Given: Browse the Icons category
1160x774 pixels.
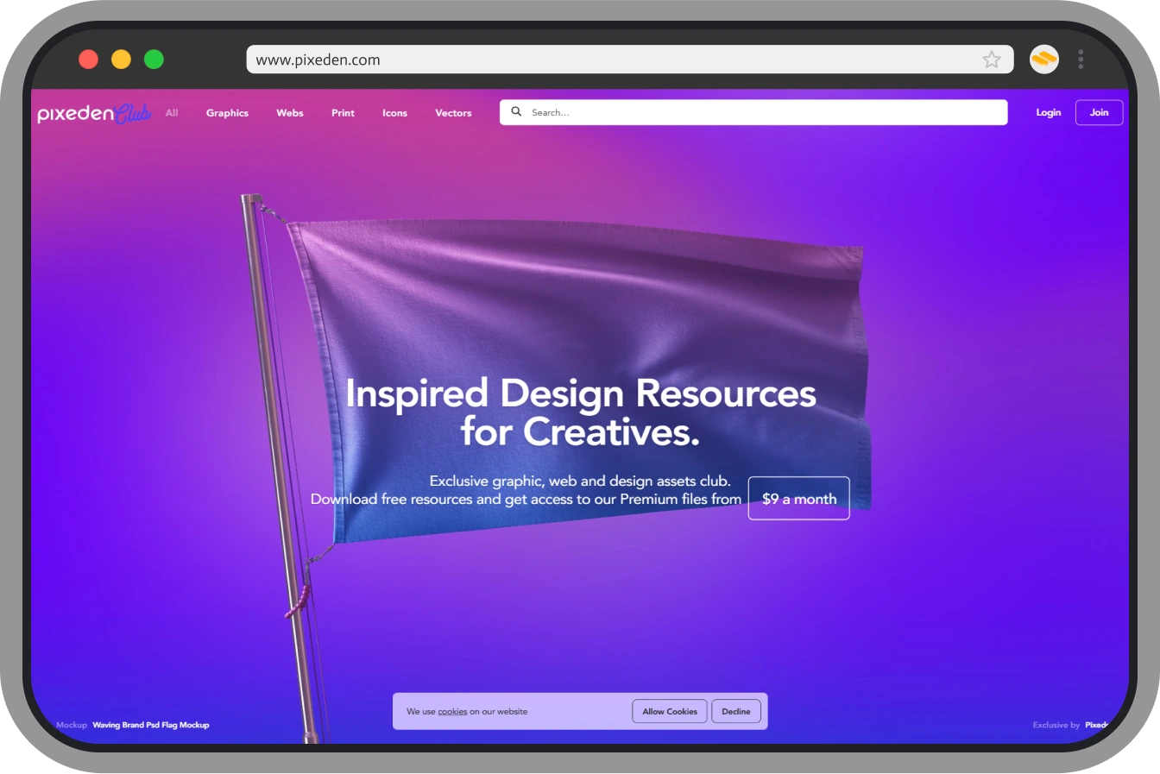Looking at the screenshot, I should point(394,113).
